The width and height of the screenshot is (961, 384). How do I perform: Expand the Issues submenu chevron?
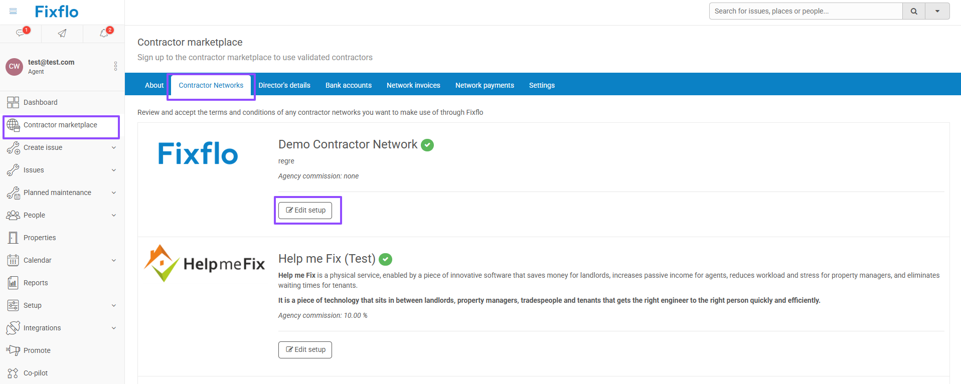tap(114, 170)
